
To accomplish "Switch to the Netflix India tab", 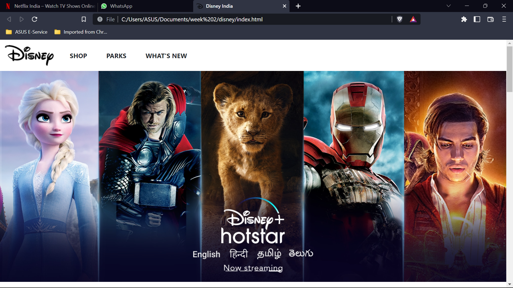I will [51, 6].
